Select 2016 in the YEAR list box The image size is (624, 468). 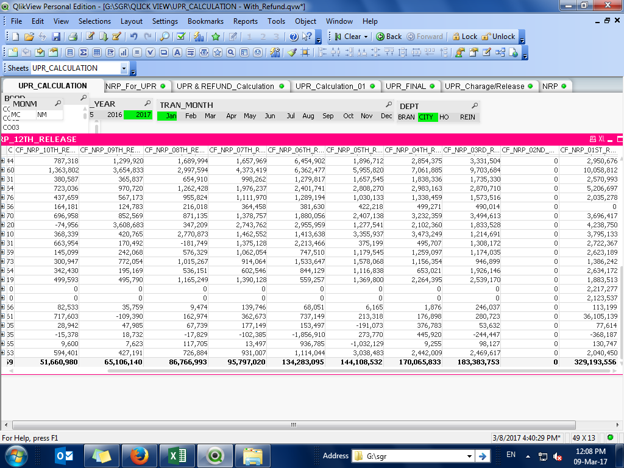point(115,115)
